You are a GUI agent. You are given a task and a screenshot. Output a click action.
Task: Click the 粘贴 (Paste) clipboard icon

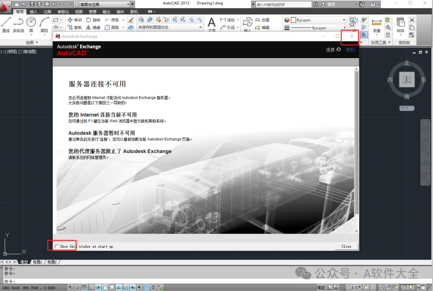coord(401,25)
